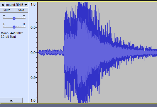
Task: Click the gain slider knob
Action: coord(14,18)
